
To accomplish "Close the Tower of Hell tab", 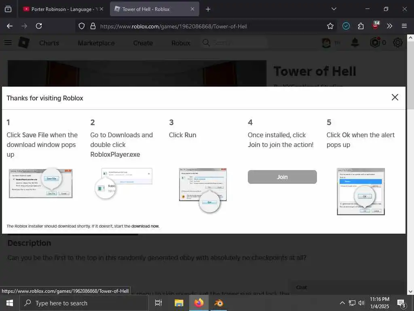I will (192, 9).
